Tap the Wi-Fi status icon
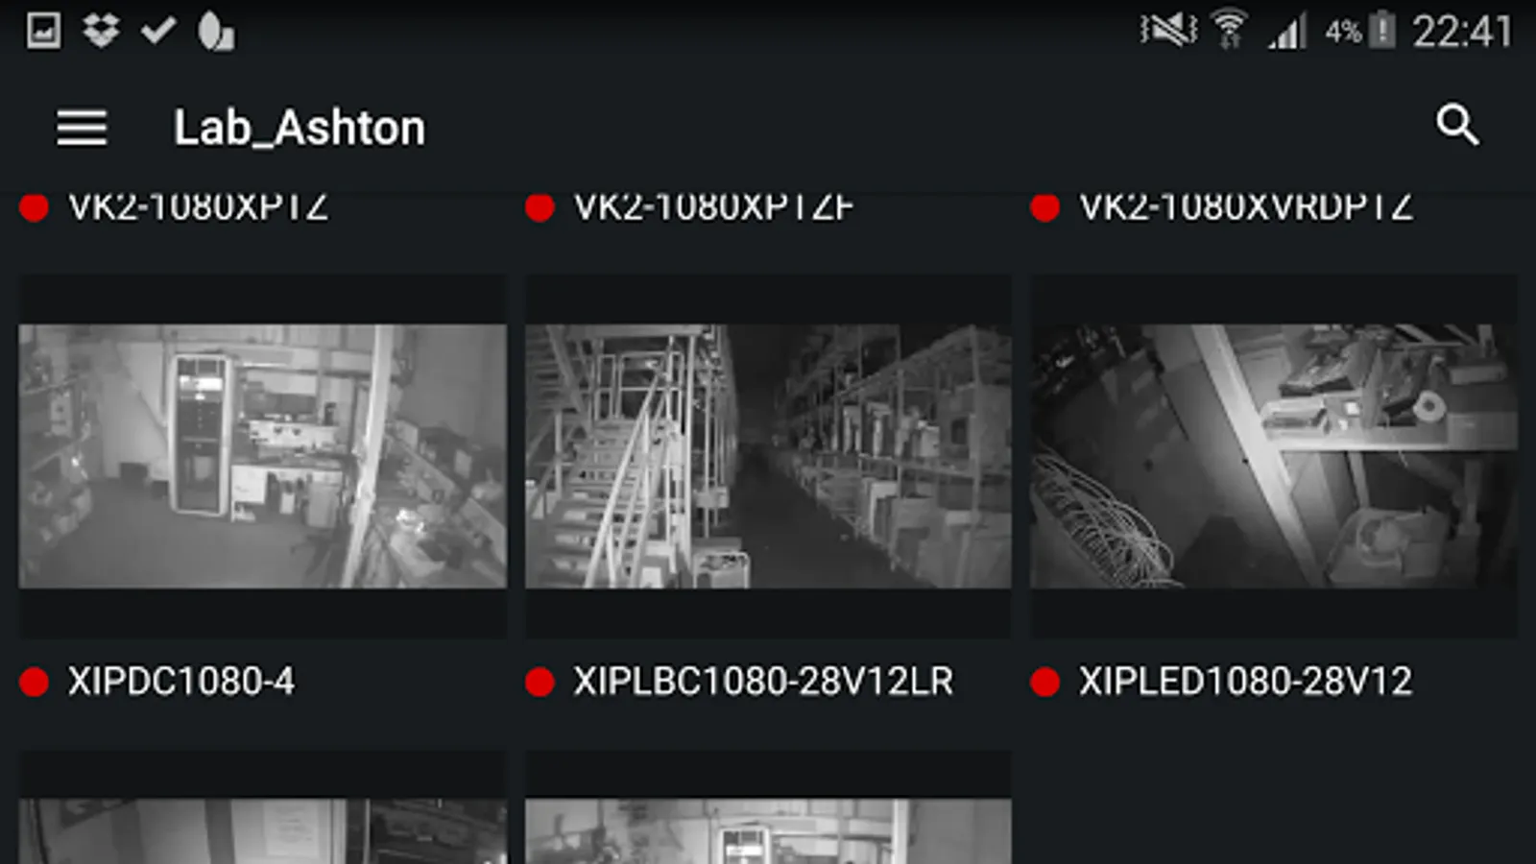Viewport: 1536px width, 864px height. pos(1229,30)
